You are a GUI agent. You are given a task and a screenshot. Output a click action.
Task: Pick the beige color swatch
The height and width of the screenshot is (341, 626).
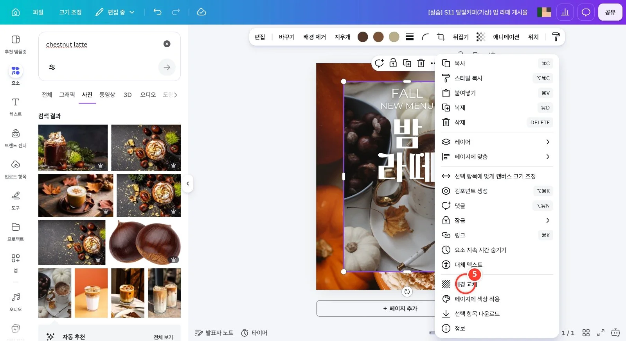click(x=394, y=37)
